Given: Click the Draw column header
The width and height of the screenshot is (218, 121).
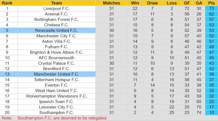Looking at the screenshot, I should point(152,3).
